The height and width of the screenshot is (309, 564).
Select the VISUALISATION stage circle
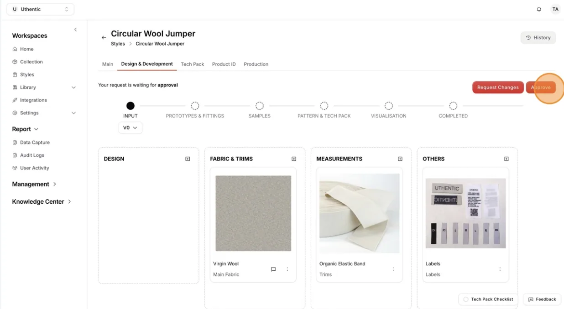(389, 106)
